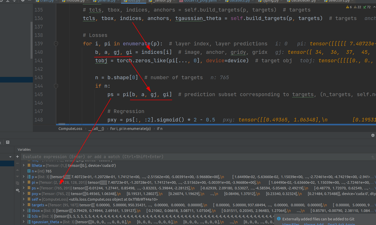
Task: Click the Variables panel header
Action: 24,150
